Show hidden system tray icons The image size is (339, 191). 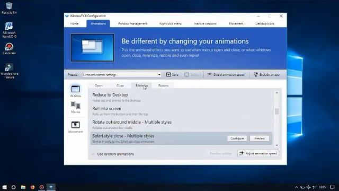[297, 187]
